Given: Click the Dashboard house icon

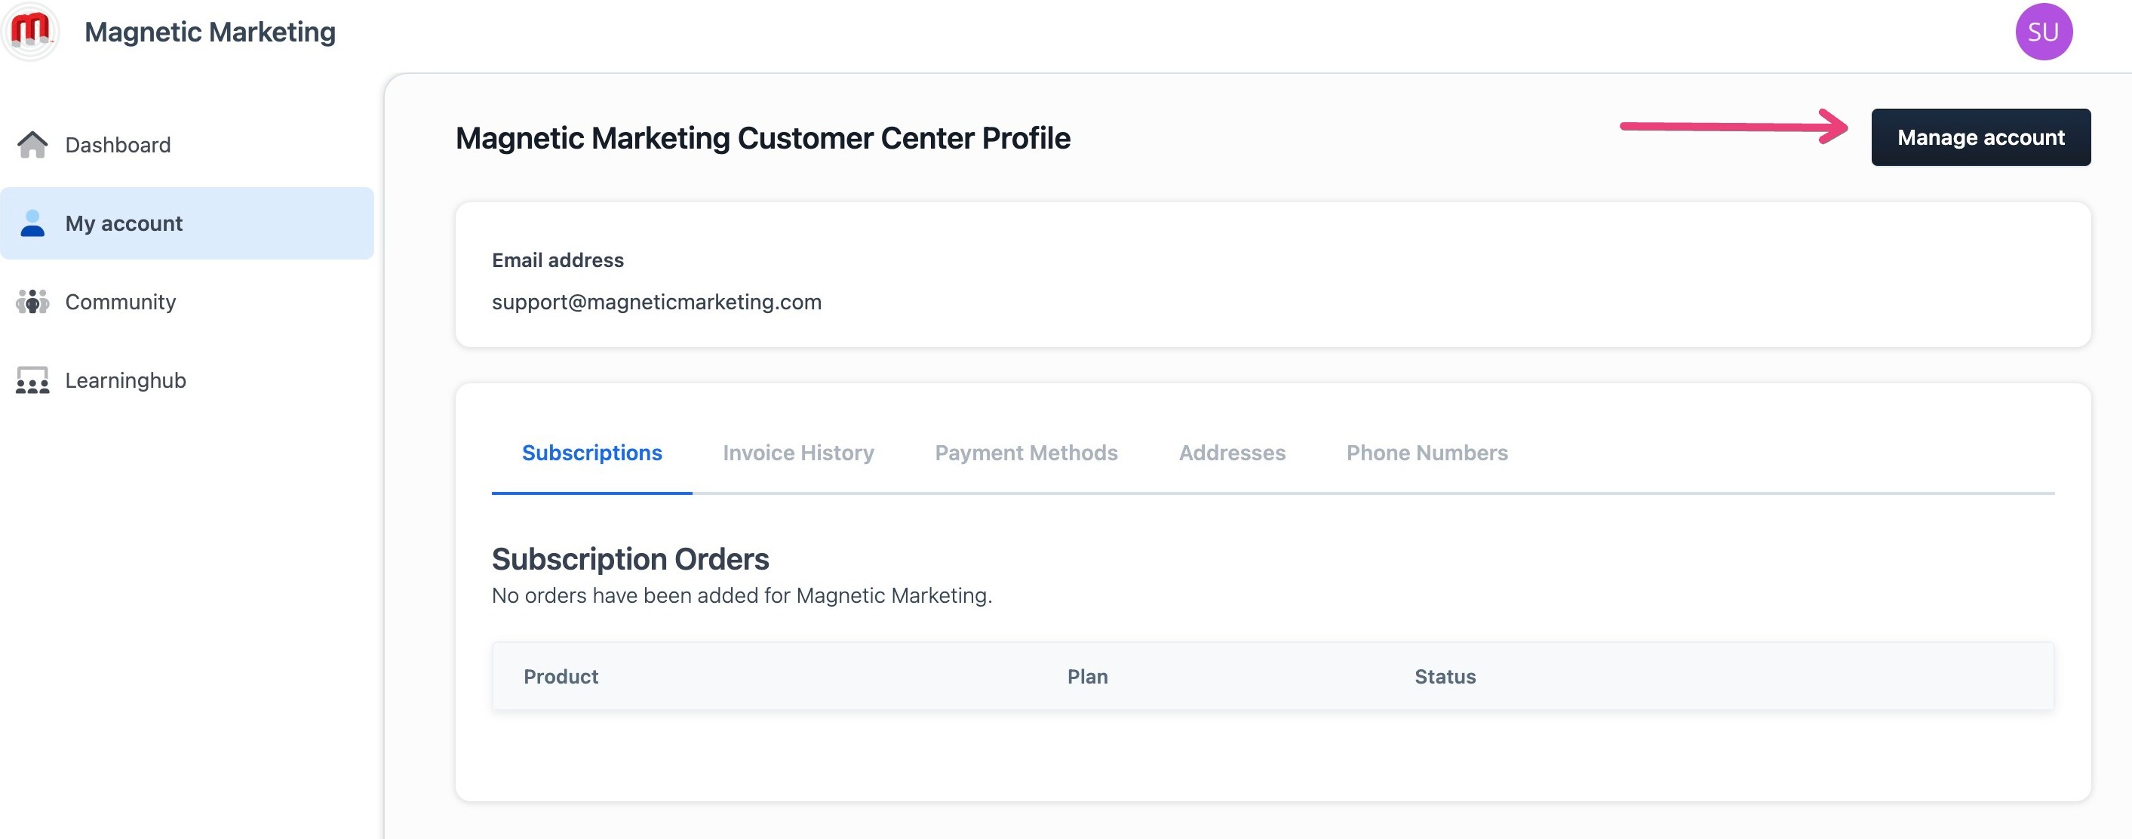Looking at the screenshot, I should point(32,145).
